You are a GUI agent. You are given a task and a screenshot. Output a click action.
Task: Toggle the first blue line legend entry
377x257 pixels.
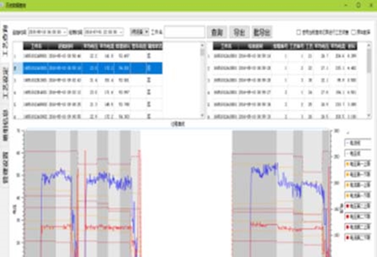point(358,142)
